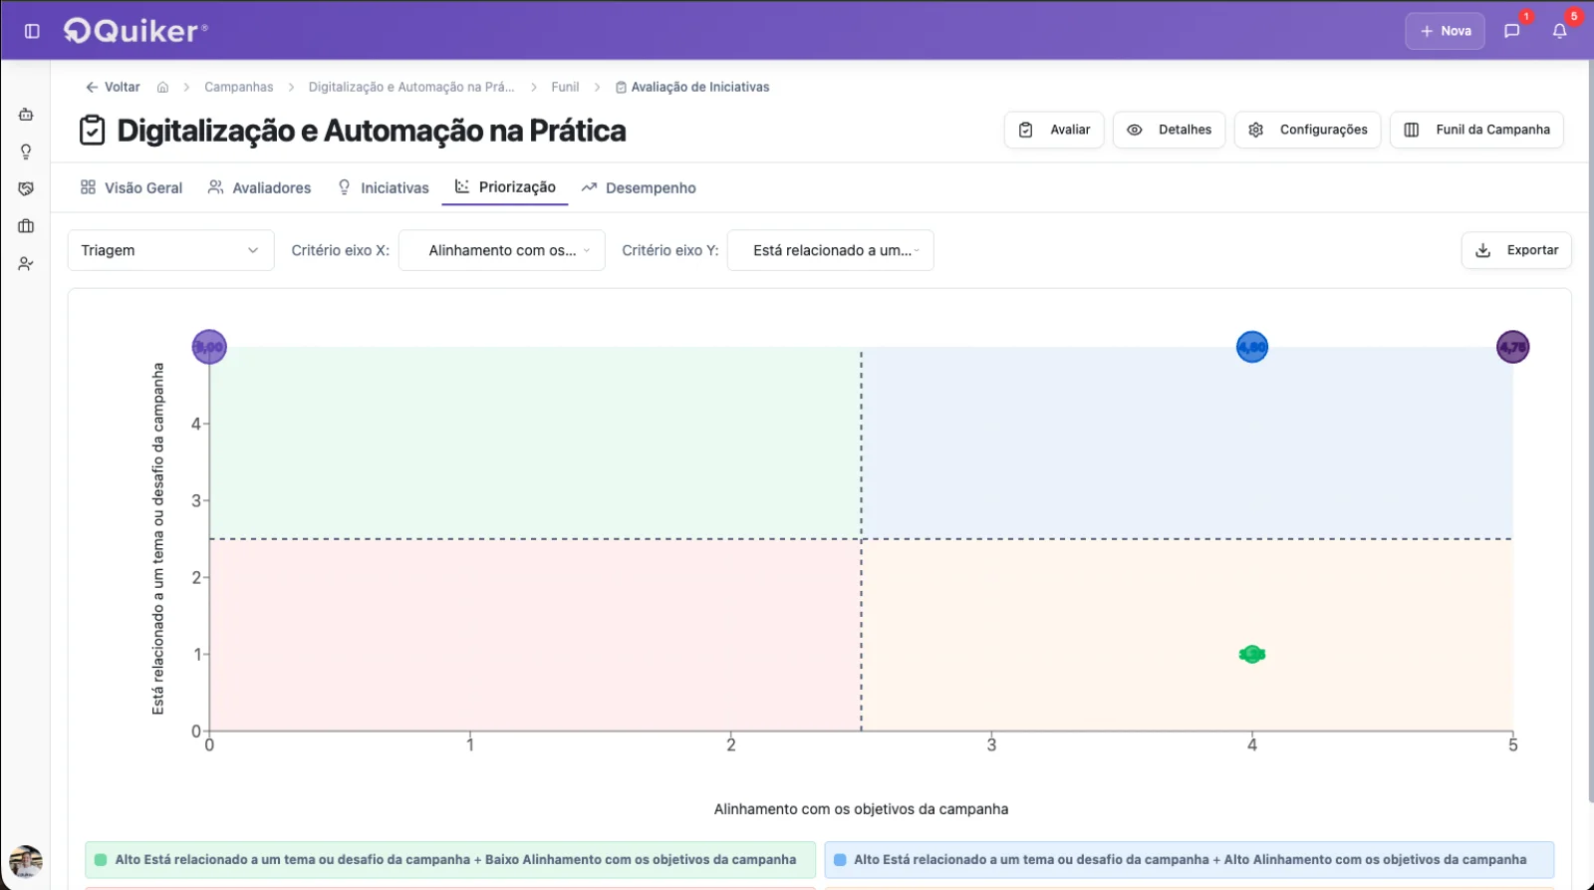Click Avaliação de Iniciativas breadcrumb
The height and width of the screenshot is (890, 1594).
click(x=692, y=88)
